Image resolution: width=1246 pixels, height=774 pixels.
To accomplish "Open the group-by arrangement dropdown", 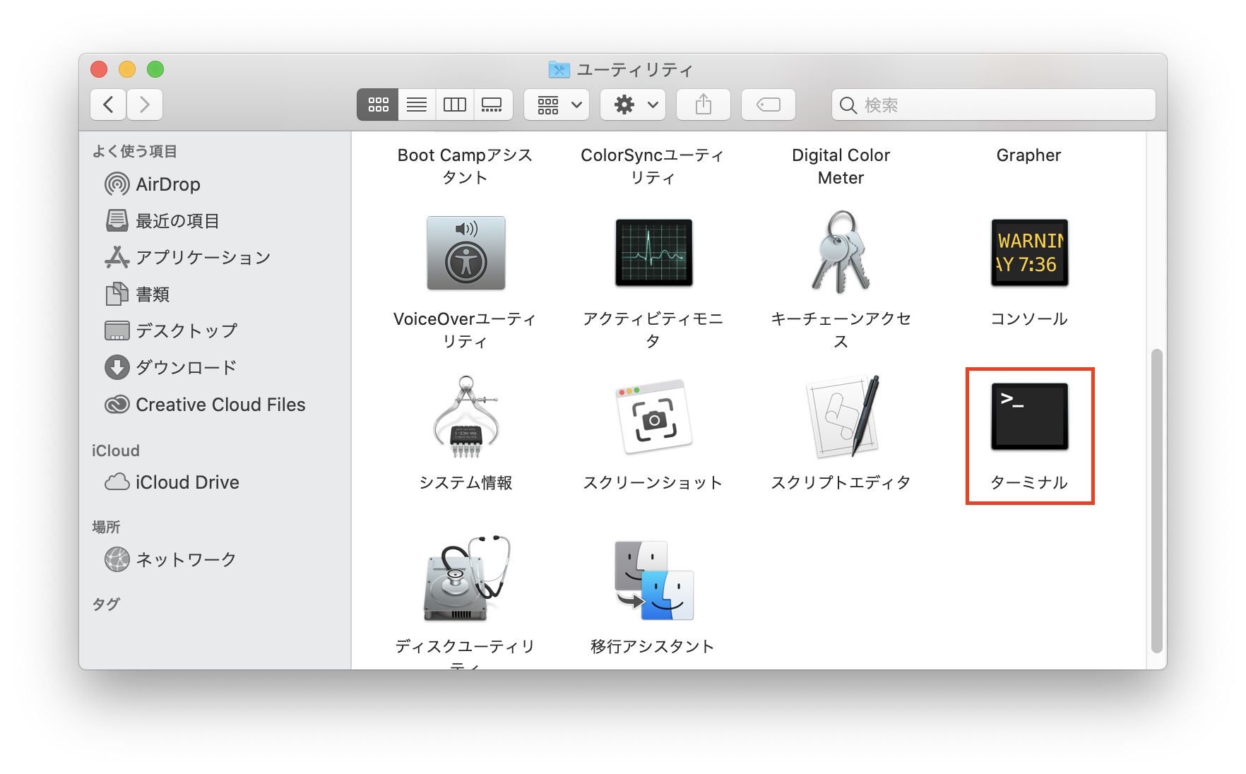I will tap(557, 105).
